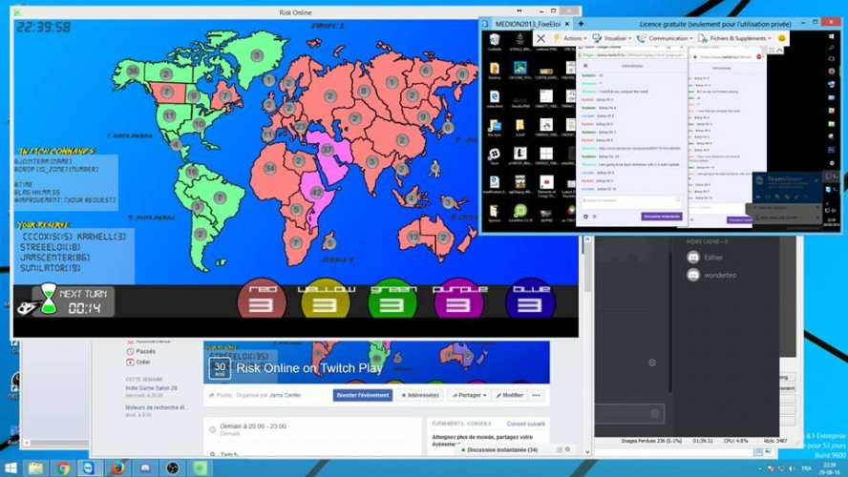Click the Greenland territory showing 3
This screenshot has height=477, width=848.
pos(257,55)
